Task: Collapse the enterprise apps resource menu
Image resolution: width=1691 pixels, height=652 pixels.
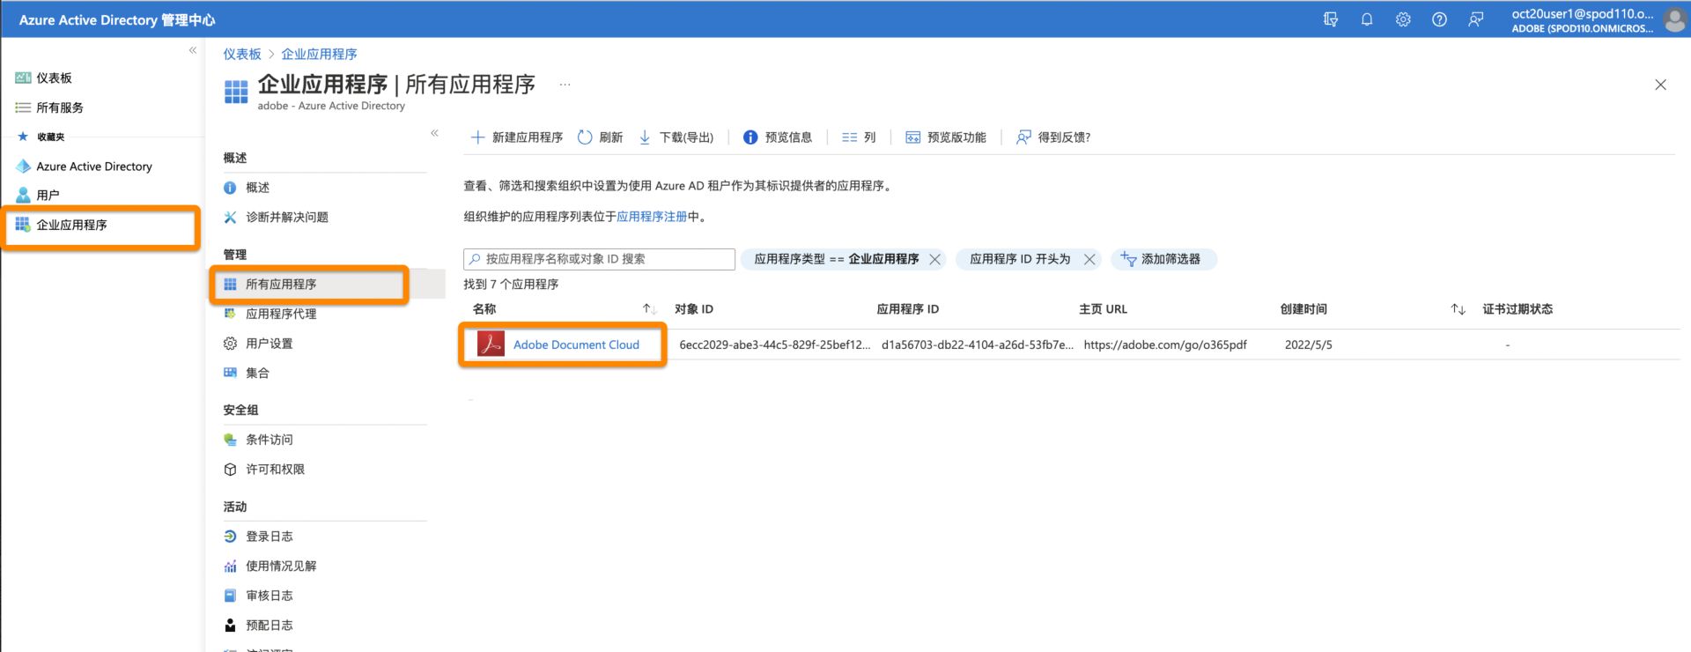Action: [434, 133]
